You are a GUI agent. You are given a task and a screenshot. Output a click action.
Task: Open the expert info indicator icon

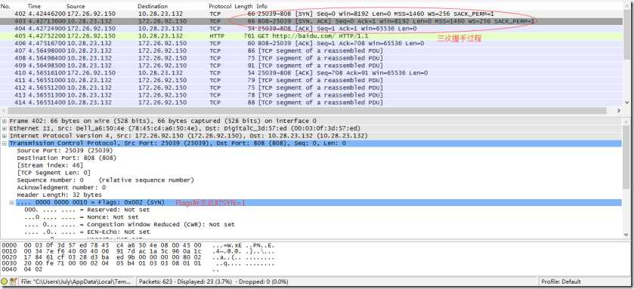(x=5, y=281)
